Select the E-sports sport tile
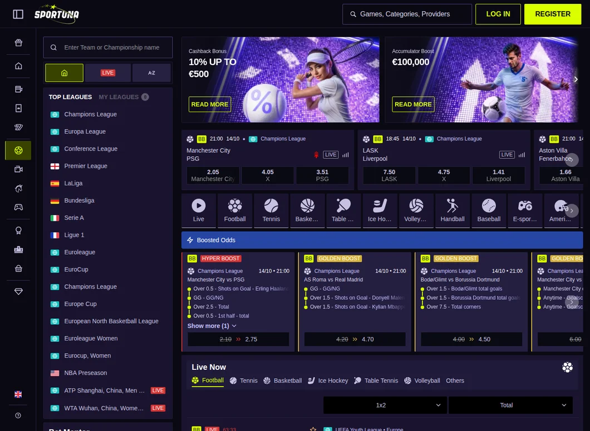The width and height of the screenshot is (590, 431). point(525,211)
